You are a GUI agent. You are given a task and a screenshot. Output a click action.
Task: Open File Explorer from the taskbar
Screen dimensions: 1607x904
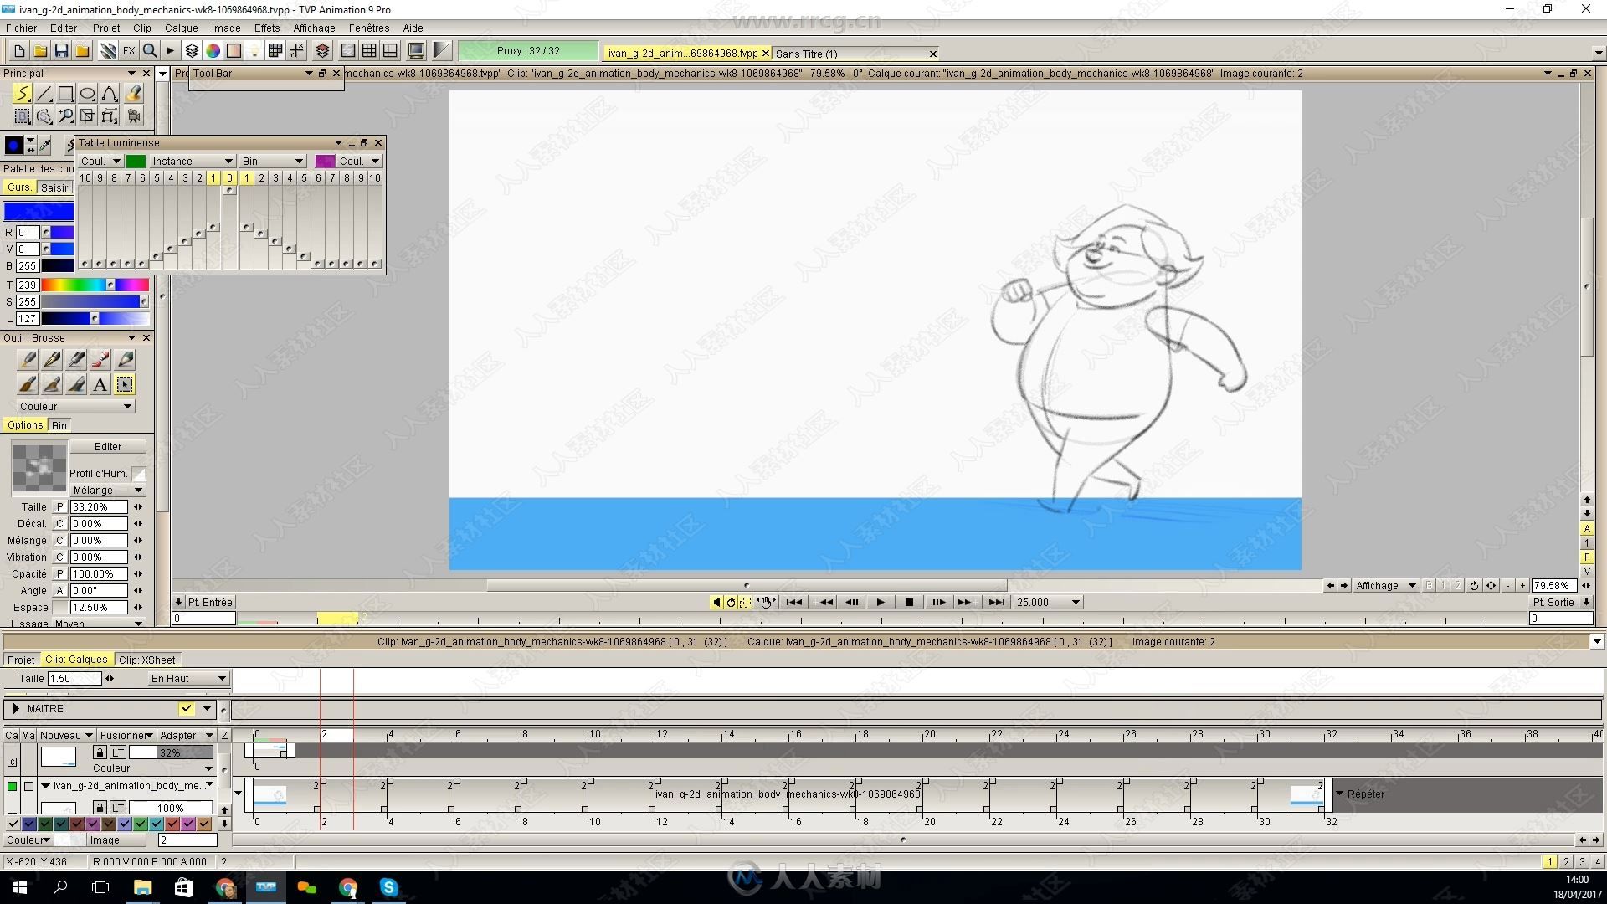[142, 887]
